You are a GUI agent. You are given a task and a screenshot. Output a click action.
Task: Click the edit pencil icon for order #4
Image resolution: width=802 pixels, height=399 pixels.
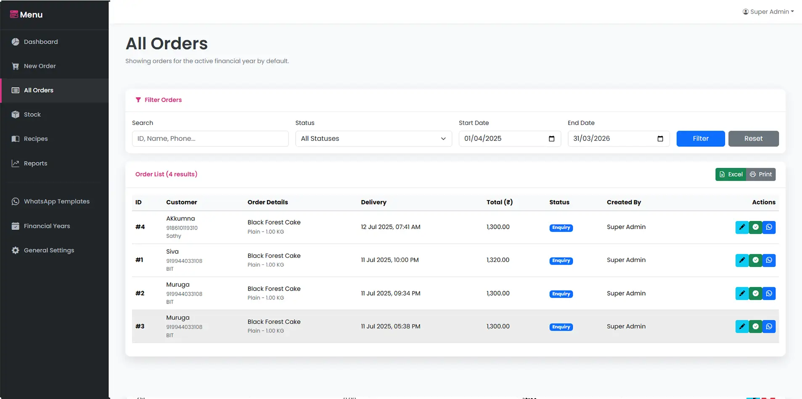tap(742, 227)
